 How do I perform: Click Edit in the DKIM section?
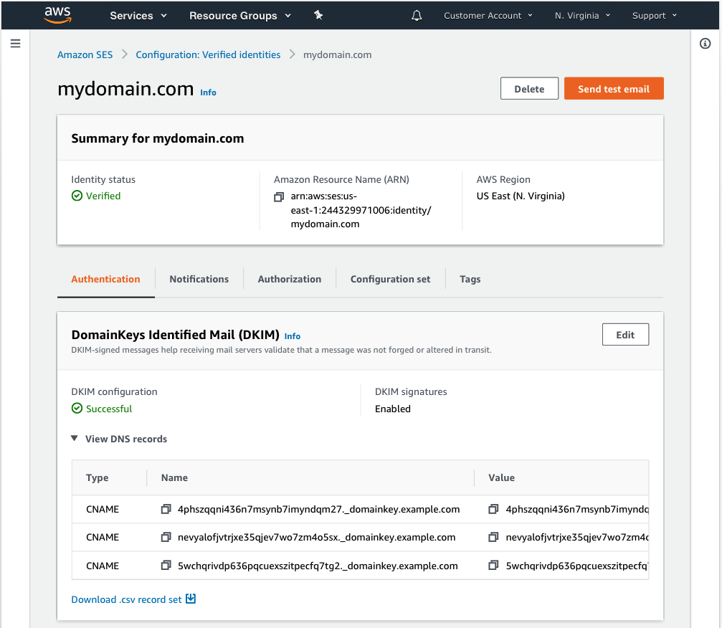(625, 335)
